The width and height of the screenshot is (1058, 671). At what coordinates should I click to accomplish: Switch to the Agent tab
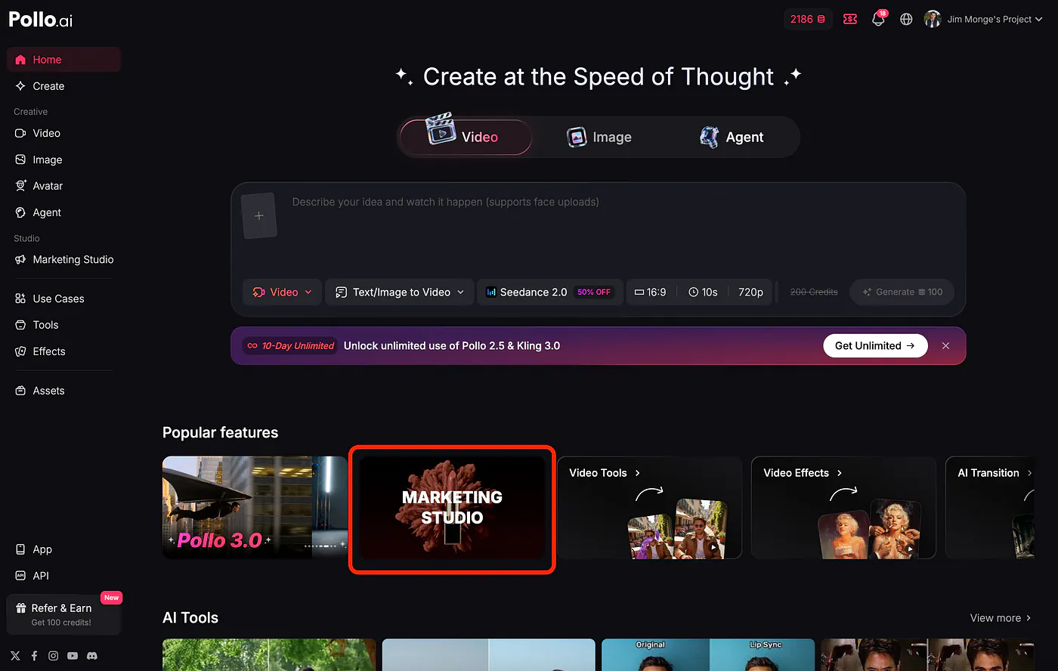(732, 137)
